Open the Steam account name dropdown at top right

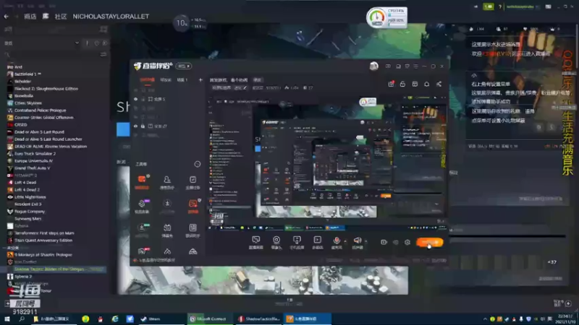tap(522, 6)
